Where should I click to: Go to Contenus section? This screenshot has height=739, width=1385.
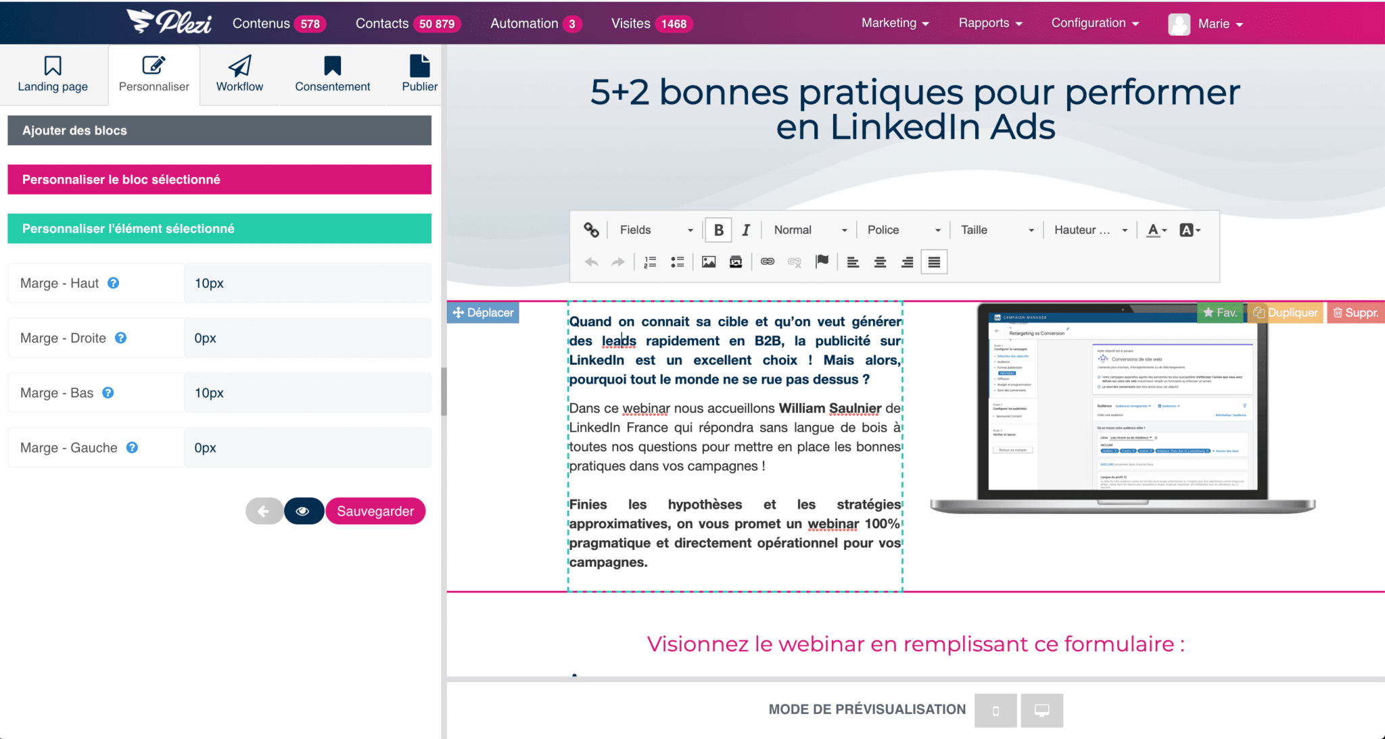279,24
